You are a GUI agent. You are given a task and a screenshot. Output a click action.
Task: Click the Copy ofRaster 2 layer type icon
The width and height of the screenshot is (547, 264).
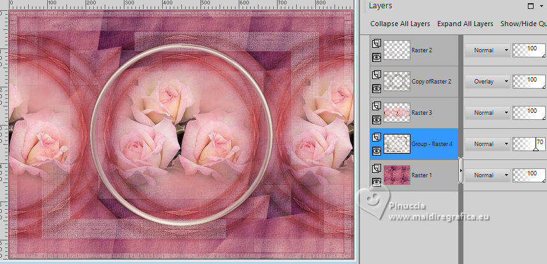[376, 75]
